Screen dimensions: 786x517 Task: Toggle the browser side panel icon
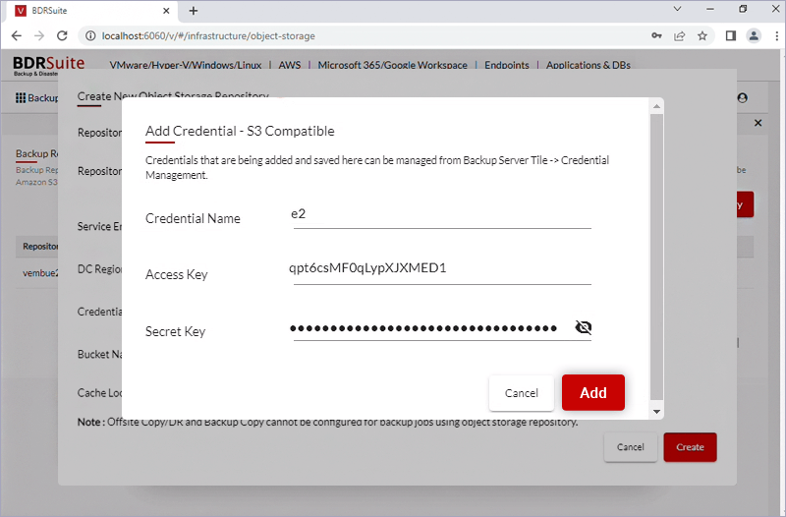coord(731,35)
